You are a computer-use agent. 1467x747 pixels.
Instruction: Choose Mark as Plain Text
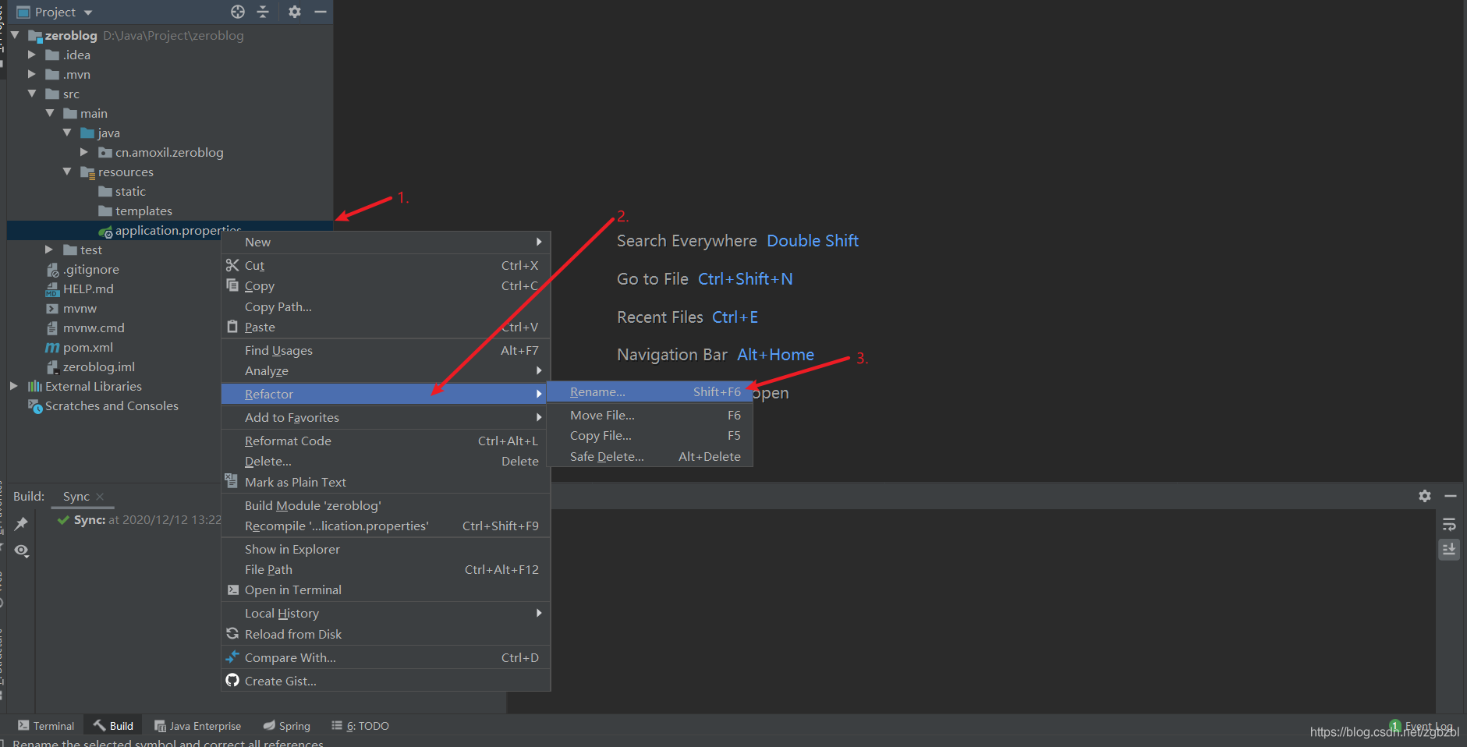pyautogui.click(x=386, y=482)
